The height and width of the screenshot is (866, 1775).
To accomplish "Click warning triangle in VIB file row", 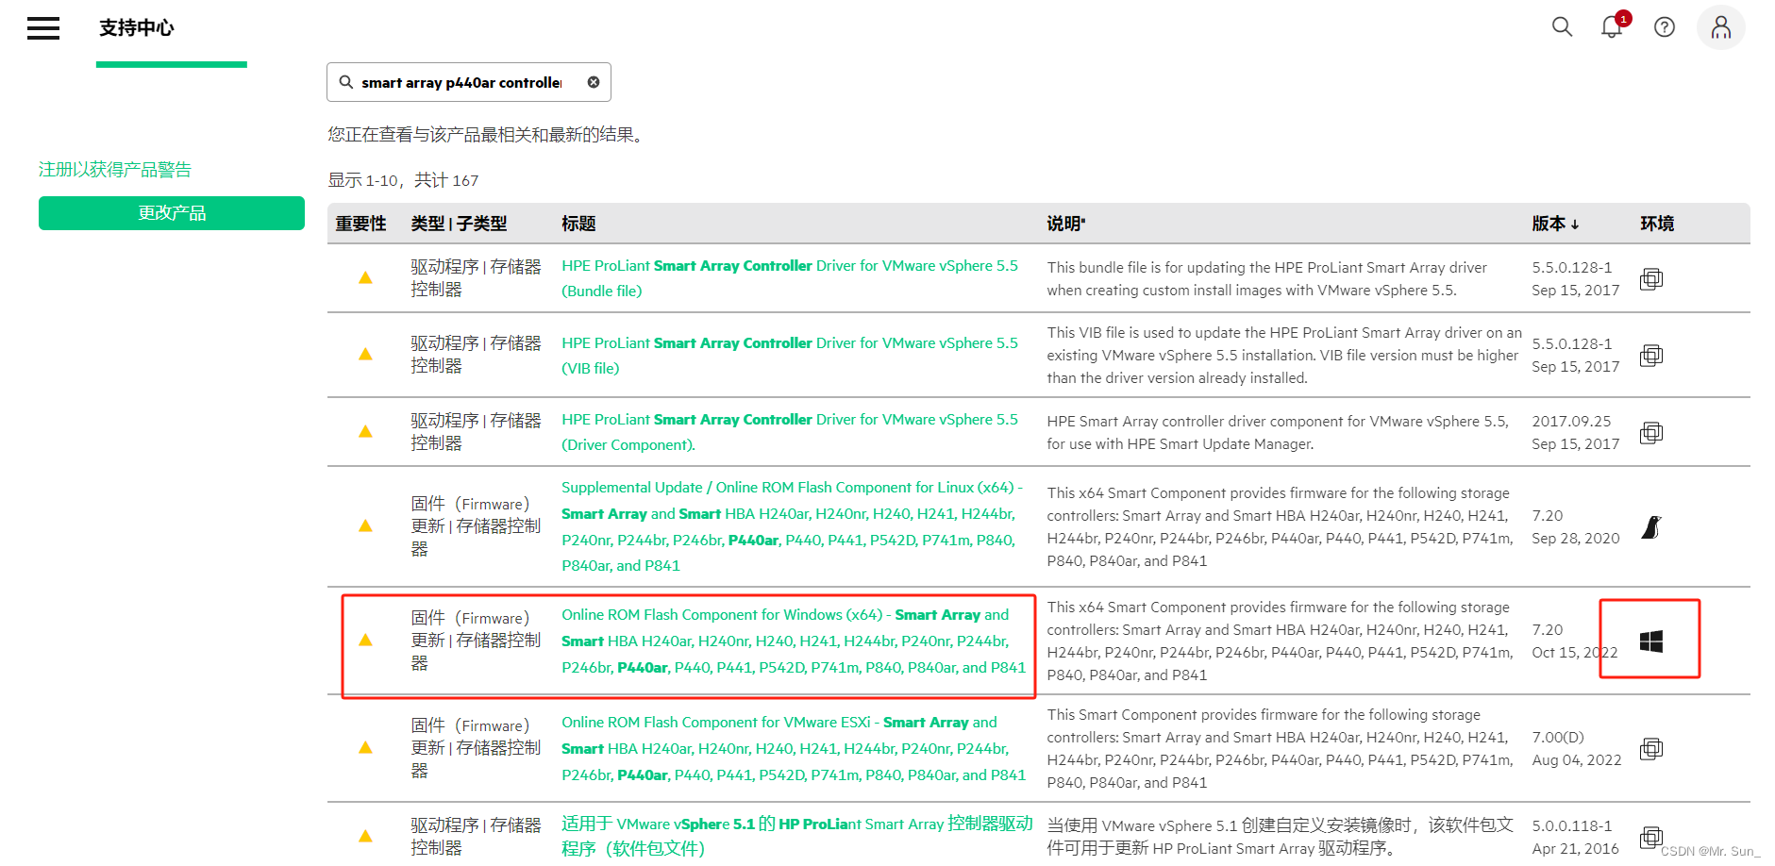I will coord(365,355).
